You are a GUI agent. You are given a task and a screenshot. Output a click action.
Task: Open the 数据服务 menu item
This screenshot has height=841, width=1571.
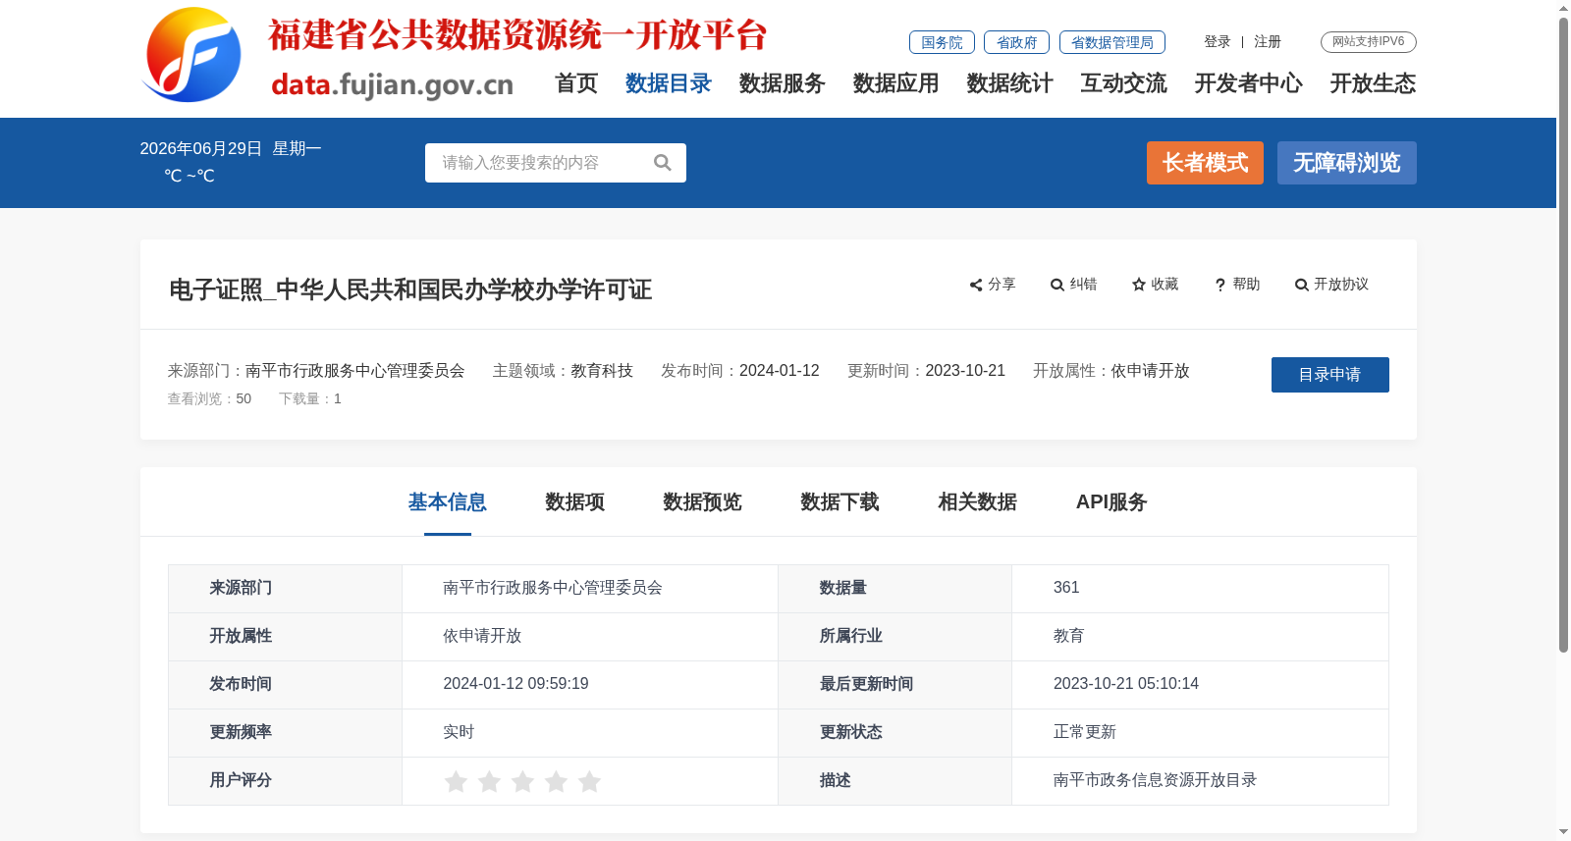783,83
